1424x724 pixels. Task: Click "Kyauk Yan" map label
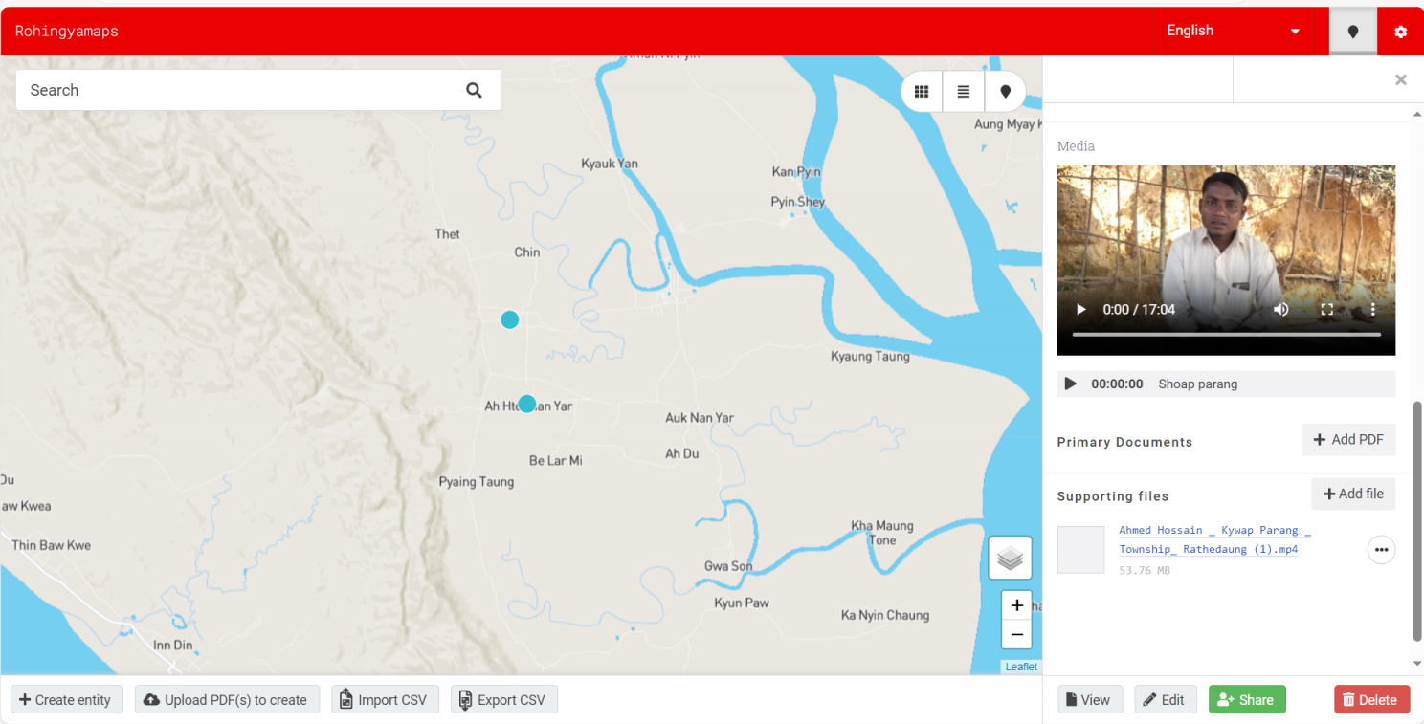tap(610, 164)
